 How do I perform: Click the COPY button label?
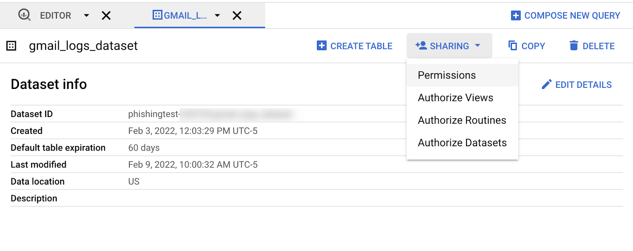[533, 46]
